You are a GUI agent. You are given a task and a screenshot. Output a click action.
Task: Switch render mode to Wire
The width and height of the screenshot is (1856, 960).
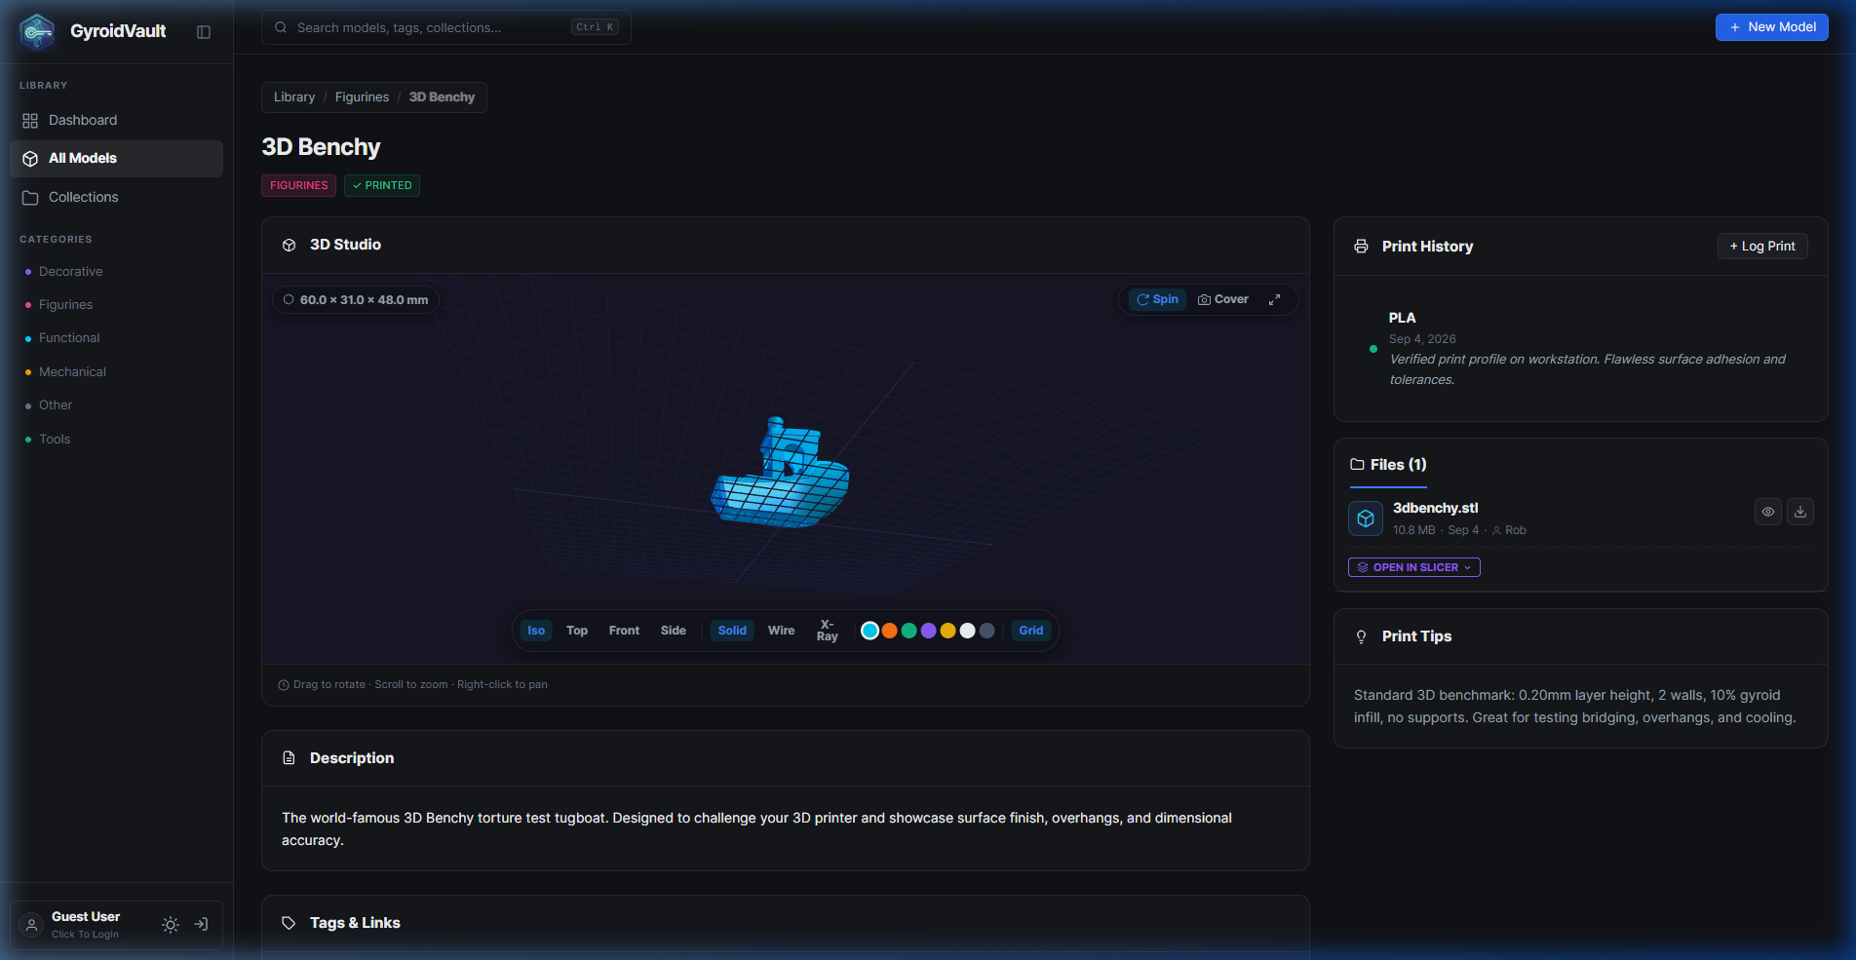click(781, 631)
